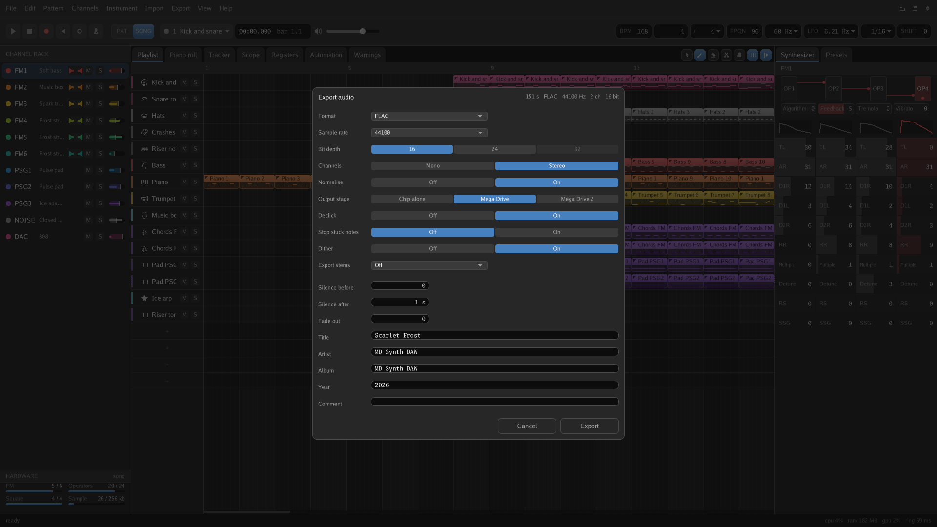Arm the red record button
This screenshot has width=937, height=527.
46,31
